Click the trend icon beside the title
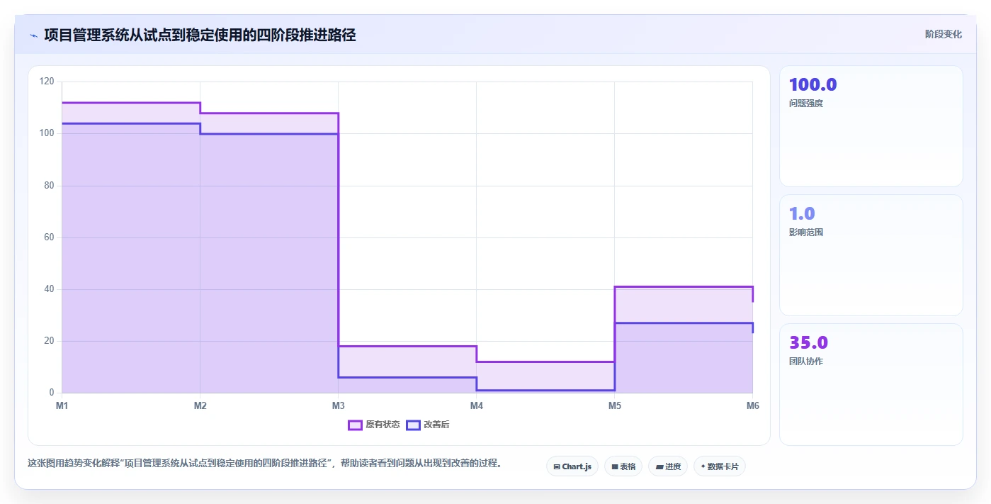This screenshot has width=991, height=504. [33, 35]
